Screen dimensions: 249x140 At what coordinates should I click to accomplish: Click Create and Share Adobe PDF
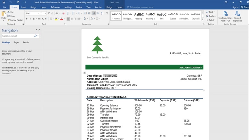(225, 16)
